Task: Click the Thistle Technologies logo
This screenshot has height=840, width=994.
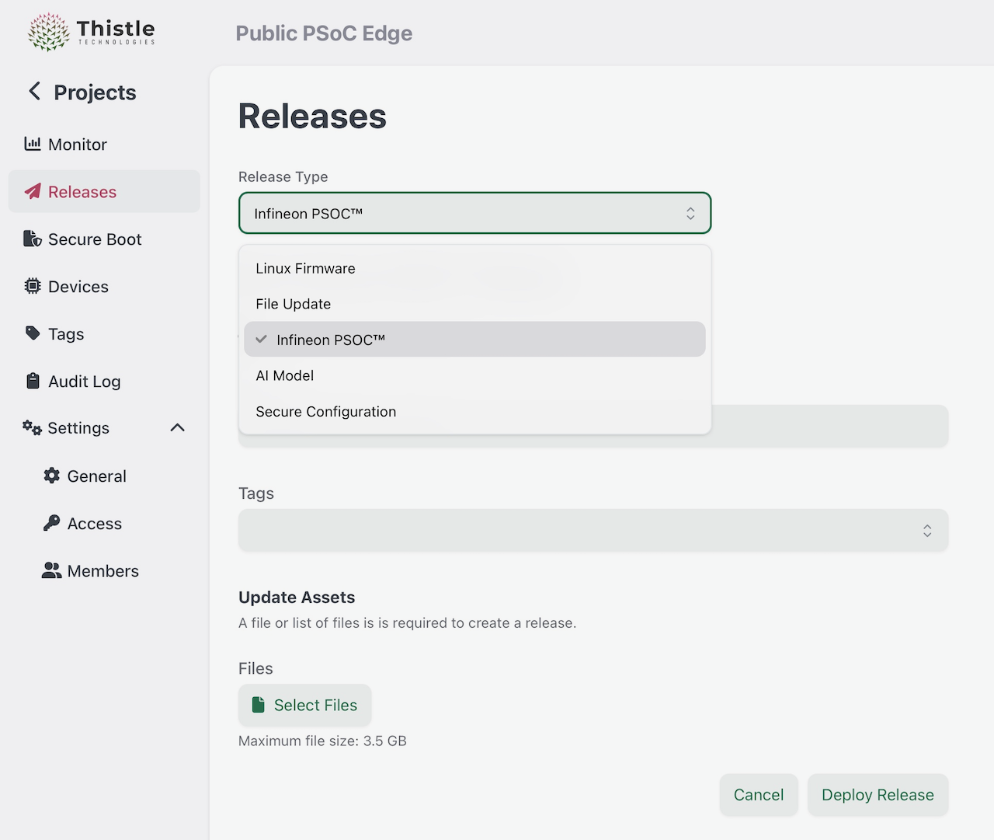Action: click(x=89, y=31)
